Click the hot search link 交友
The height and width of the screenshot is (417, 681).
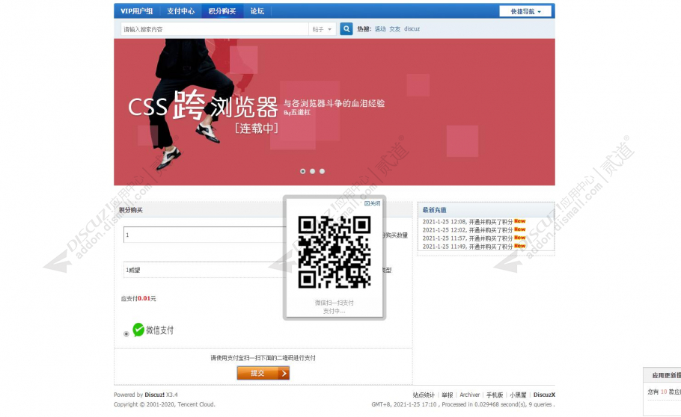(395, 29)
